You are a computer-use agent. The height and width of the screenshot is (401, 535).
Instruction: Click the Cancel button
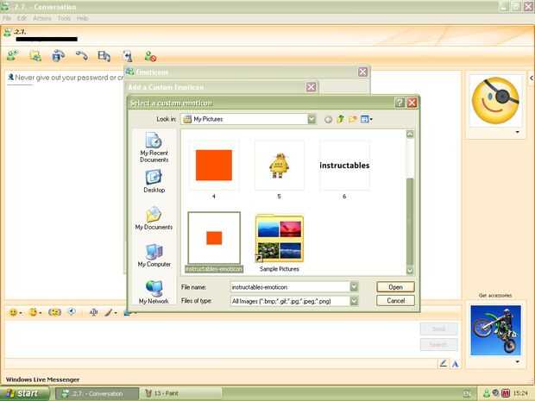[395, 300]
